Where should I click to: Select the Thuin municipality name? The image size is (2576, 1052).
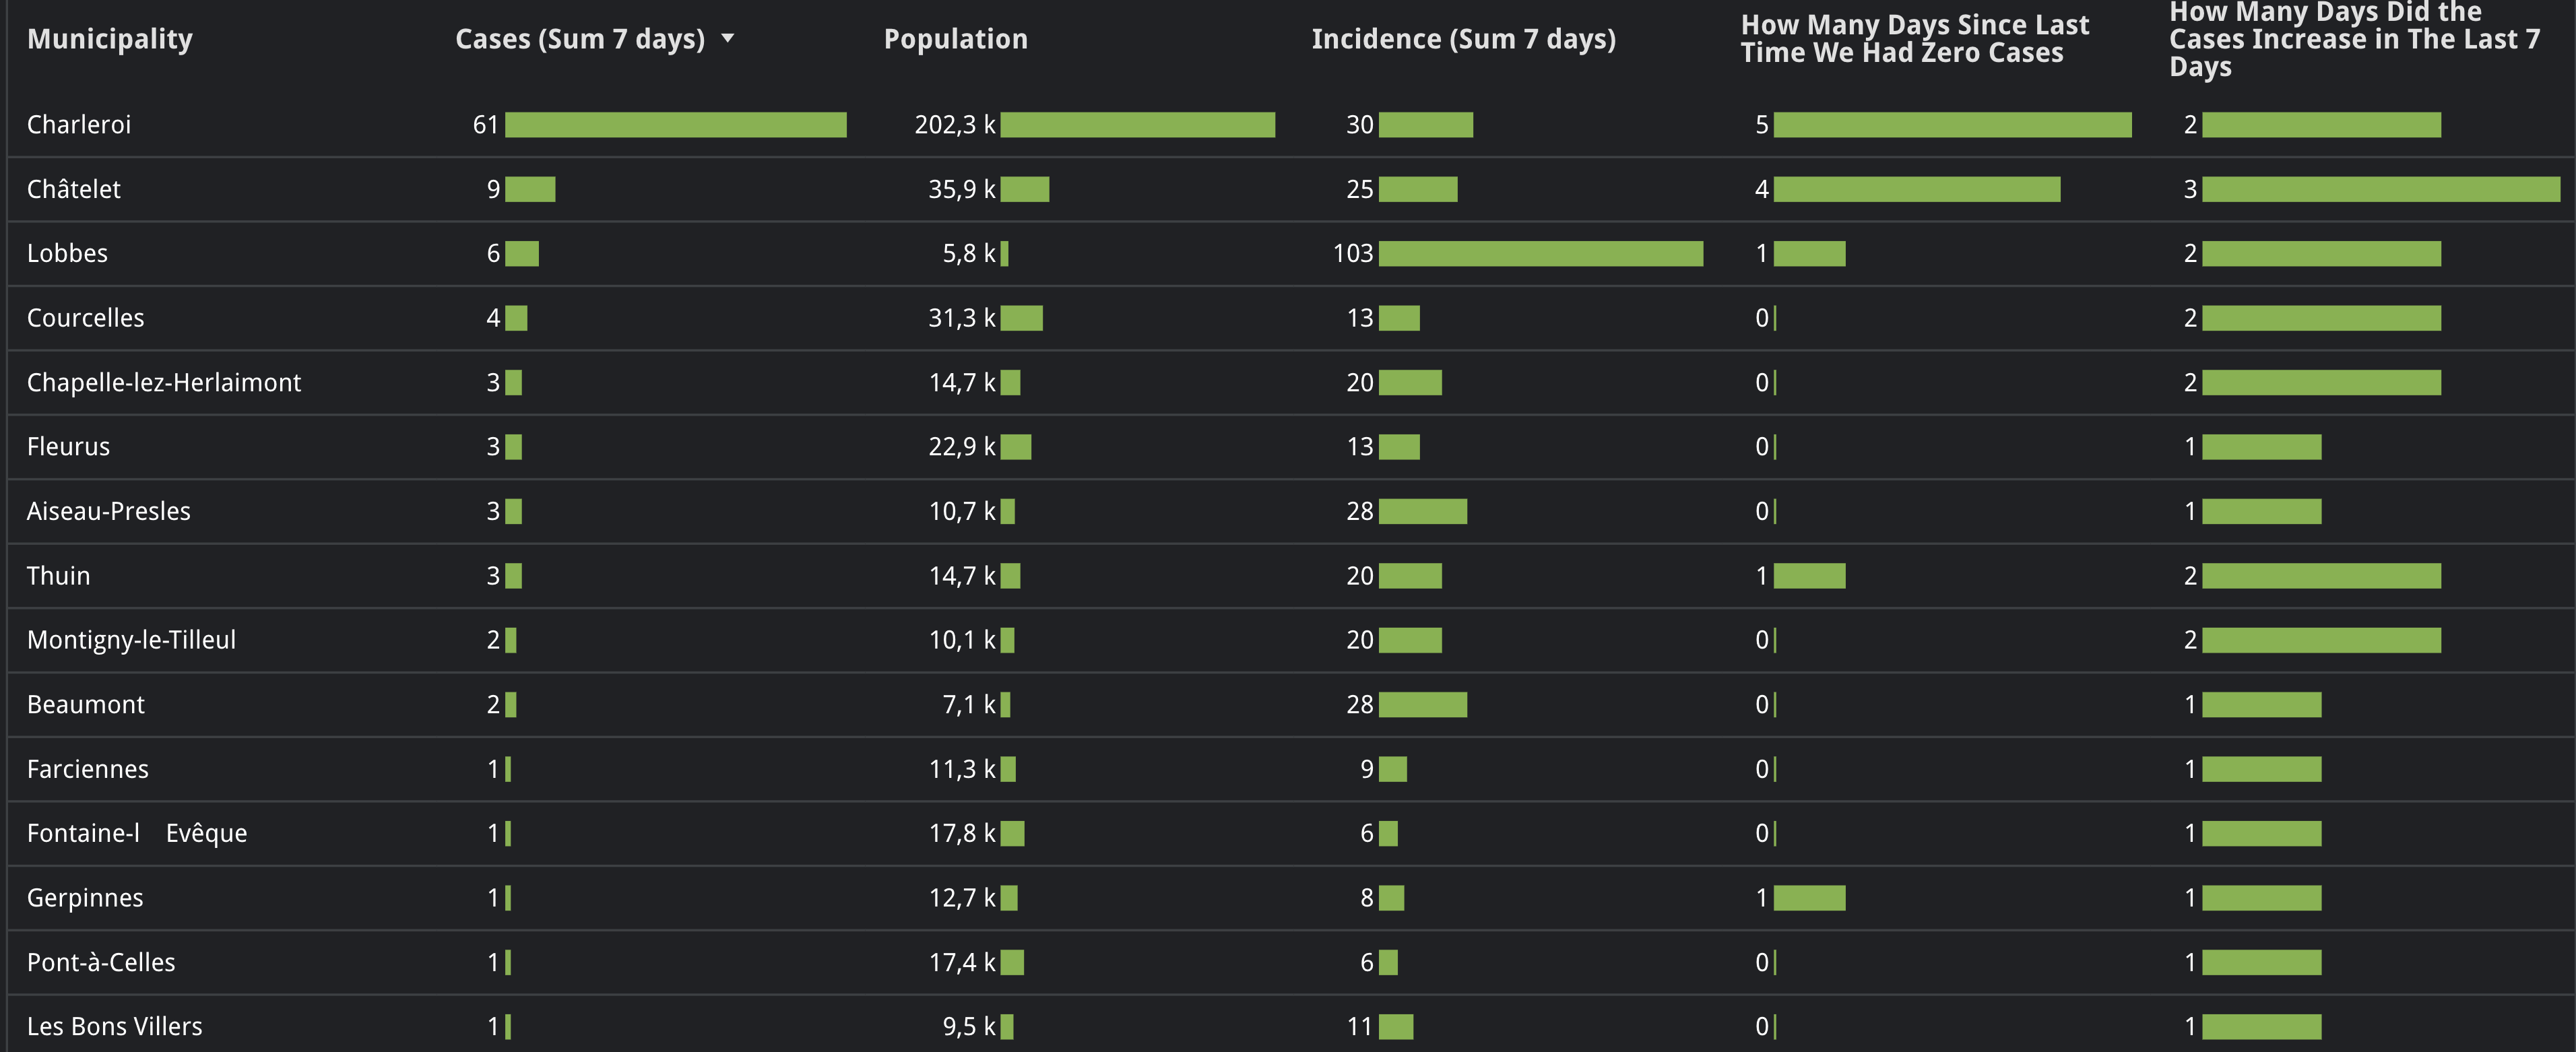(x=59, y=575)
